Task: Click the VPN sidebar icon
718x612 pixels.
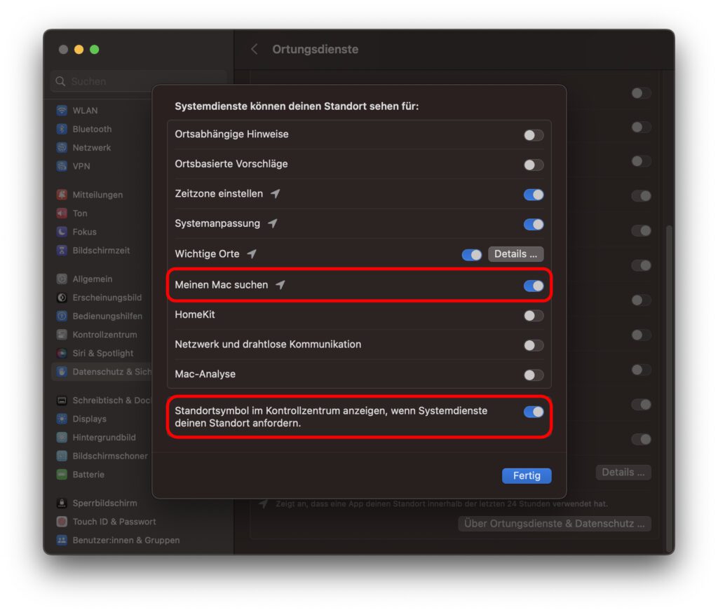Action: [62, 166]
